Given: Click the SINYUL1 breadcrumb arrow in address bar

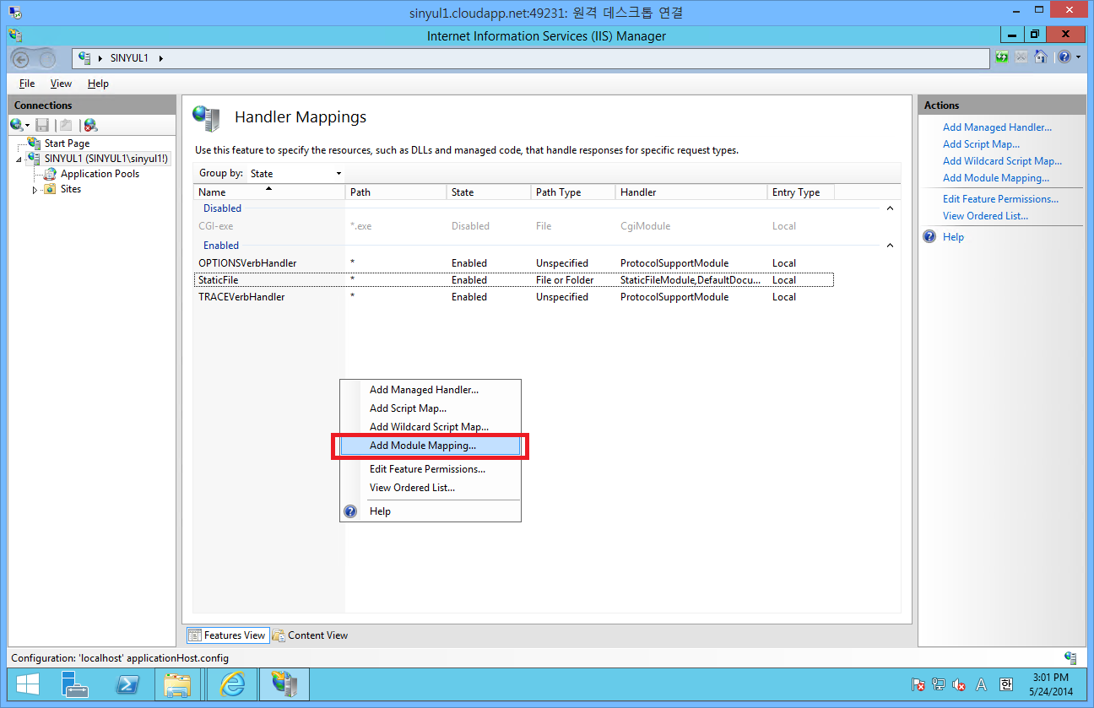Looking at the screenshot, I should click(161, 58).
